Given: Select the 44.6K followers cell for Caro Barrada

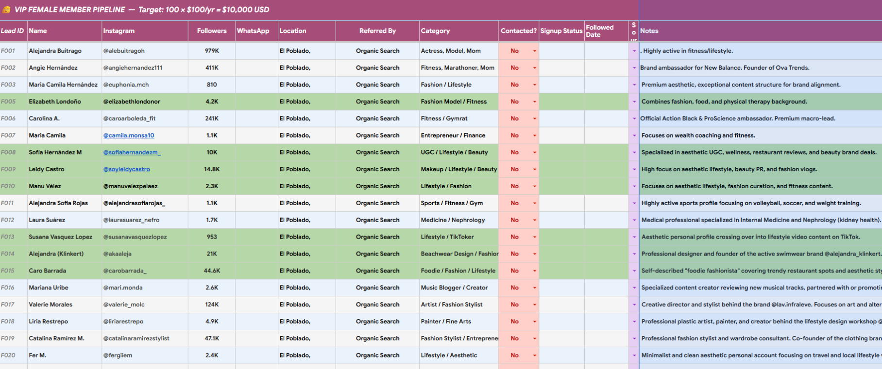Looking at the screenshot, I should point(212,271).
